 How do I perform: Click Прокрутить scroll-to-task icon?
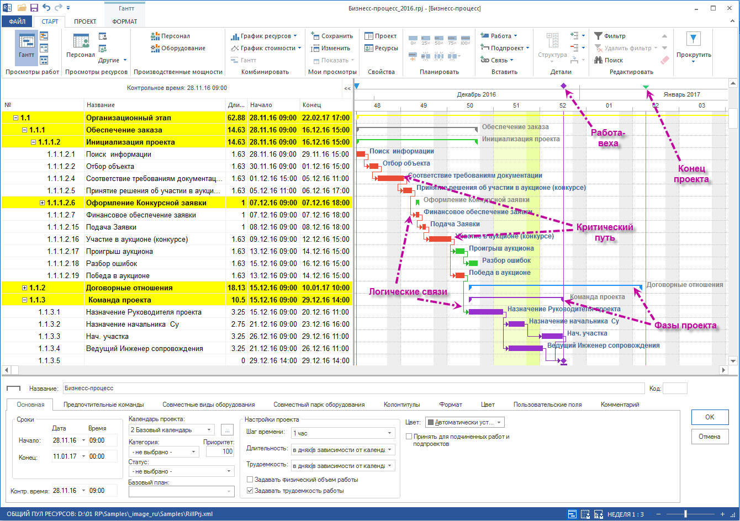694,40
